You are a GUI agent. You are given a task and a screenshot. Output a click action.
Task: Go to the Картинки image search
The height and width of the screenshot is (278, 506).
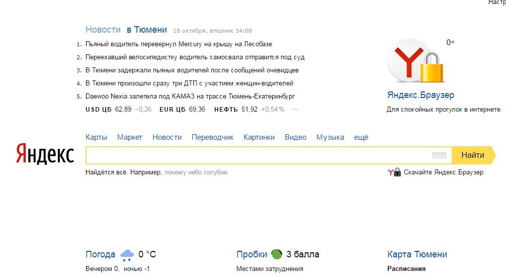[x=259, y=137]
